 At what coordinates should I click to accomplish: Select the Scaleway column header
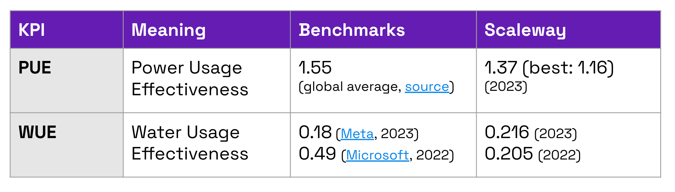(525, 30)
